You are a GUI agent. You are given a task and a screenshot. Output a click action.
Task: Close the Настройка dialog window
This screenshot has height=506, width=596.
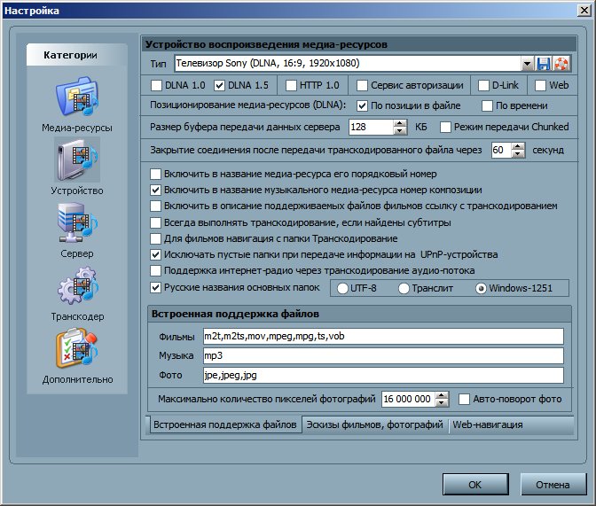pos(584,11)
